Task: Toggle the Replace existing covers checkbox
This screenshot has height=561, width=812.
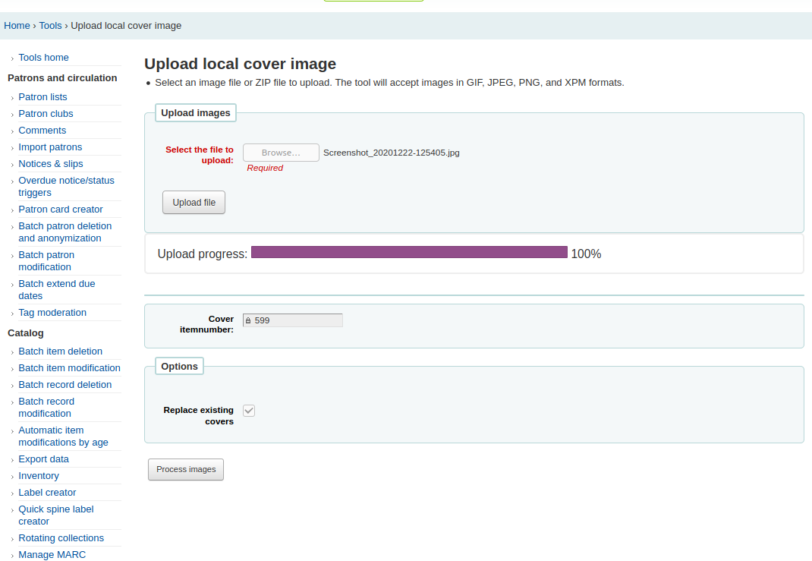Action: (249, 411)
